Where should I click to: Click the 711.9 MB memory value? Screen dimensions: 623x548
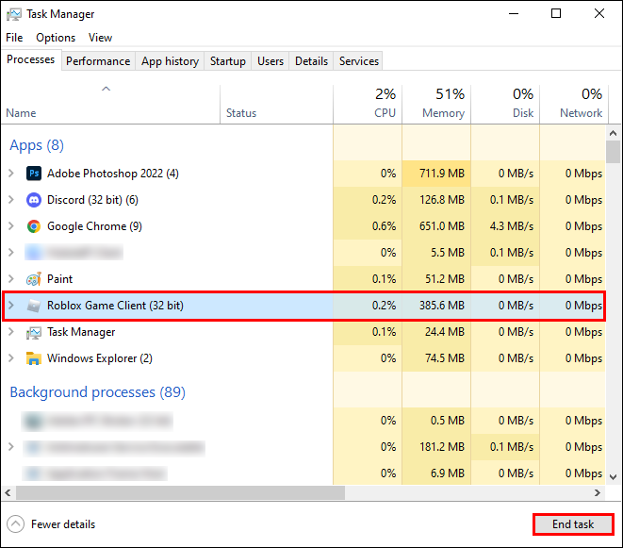[441, 174]
